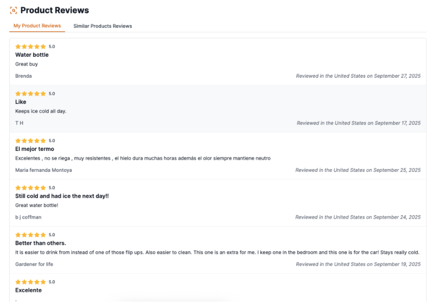The height and width of the screenshot is (305, 433).
Task: Click reviewer name b j coffman
Action: click(28, 217)
